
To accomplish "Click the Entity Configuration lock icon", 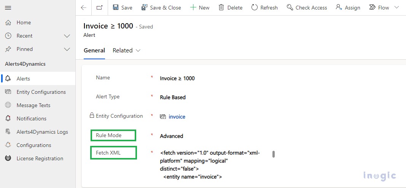I will [92, 115].
